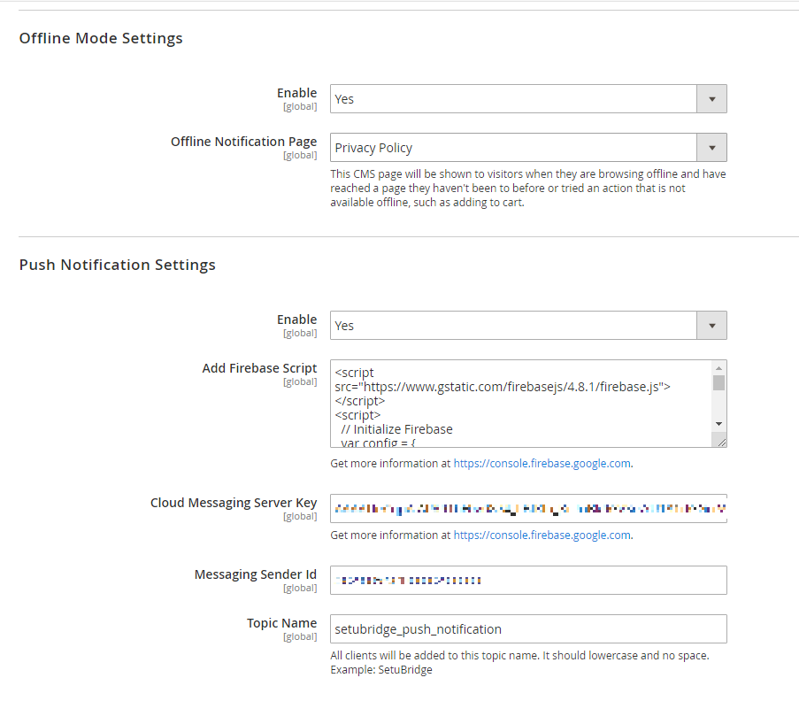Open the Offline Mode Enable select showing Yes

tap(513, 99)
